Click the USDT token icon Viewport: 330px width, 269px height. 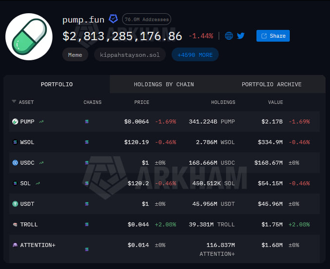point(15,204)
